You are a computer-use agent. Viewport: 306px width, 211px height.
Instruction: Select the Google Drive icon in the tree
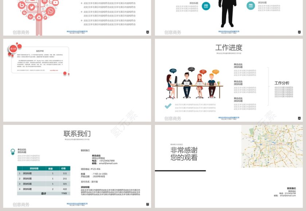click(39, 17)
